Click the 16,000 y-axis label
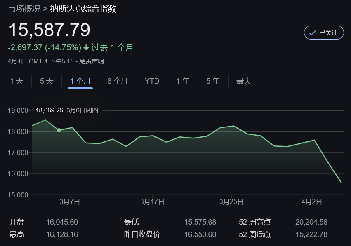 point(18,174)
